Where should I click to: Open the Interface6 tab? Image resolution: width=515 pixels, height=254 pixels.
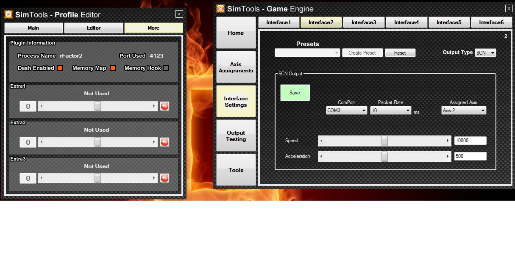point(491,22)
